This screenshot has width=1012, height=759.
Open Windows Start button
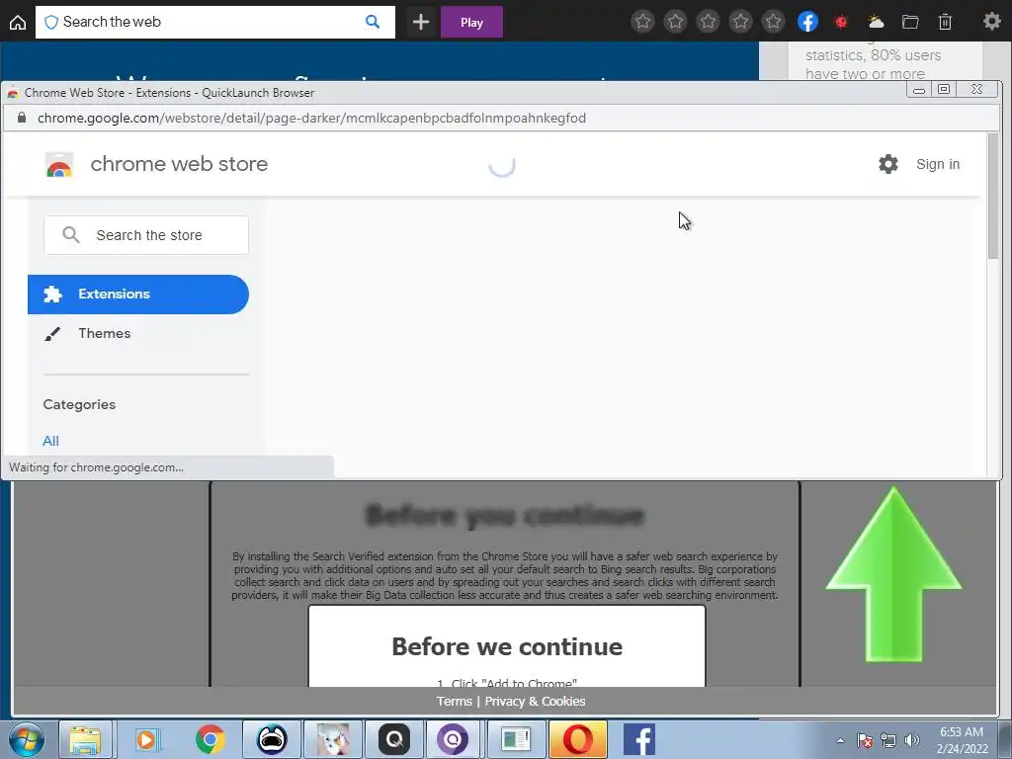click(x=27, y=739)
